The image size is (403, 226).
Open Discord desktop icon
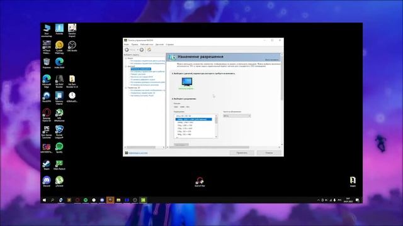[x=47, y=181]
